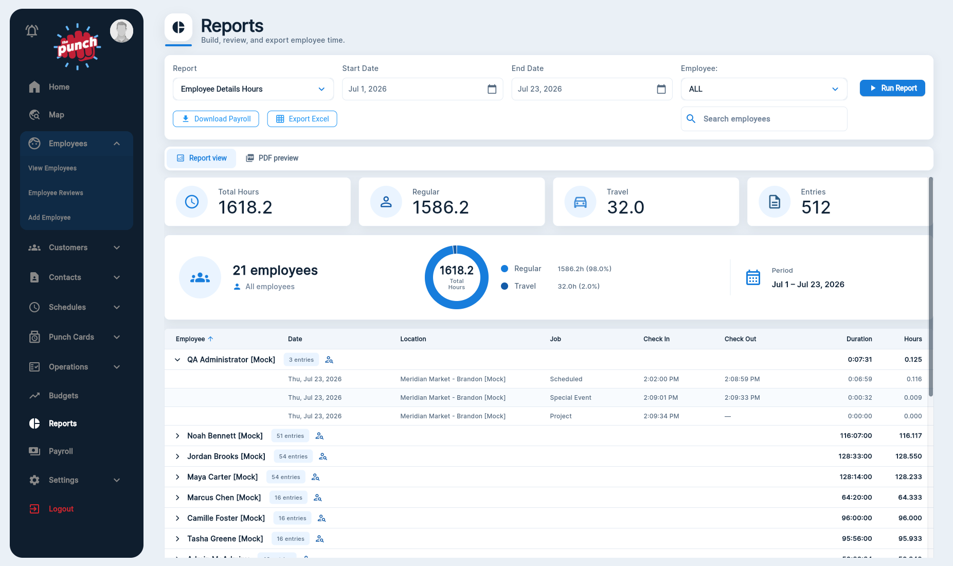Click the Run Report button
The width and height of the screenshot is (953, 566).
[892, 88]
